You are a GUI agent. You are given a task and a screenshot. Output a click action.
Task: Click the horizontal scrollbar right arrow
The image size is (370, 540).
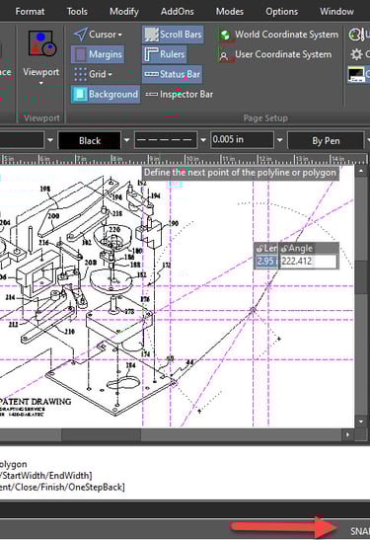(x=347, y=434)
